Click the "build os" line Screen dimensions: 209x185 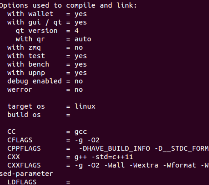[x=24, y=115]
